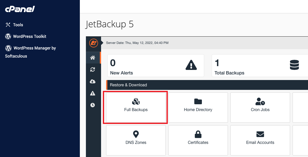Open the warning triangle icon in JetBackup sidebar
The height and width of the screenshot is (157, 308).
[93, 93]
